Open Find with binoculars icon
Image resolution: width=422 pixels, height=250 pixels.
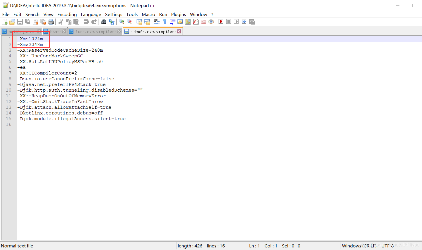[104, 22]
